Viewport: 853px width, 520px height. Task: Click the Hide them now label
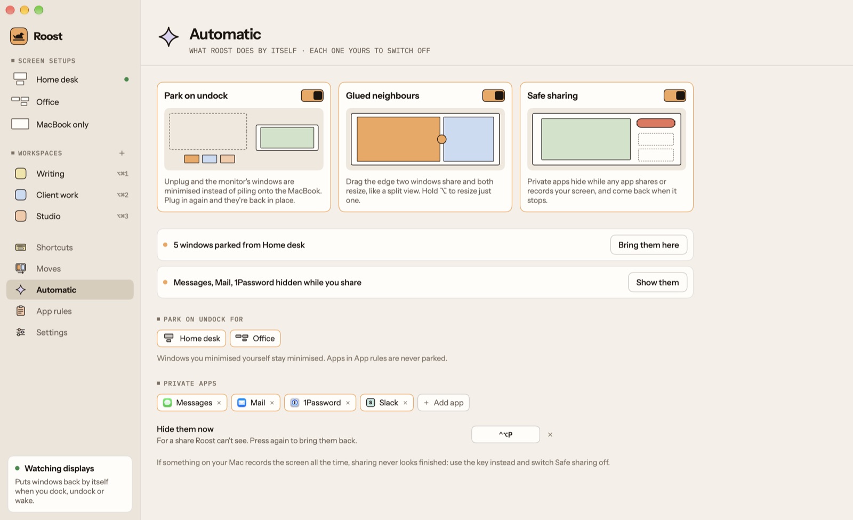(x=185, y=429)
